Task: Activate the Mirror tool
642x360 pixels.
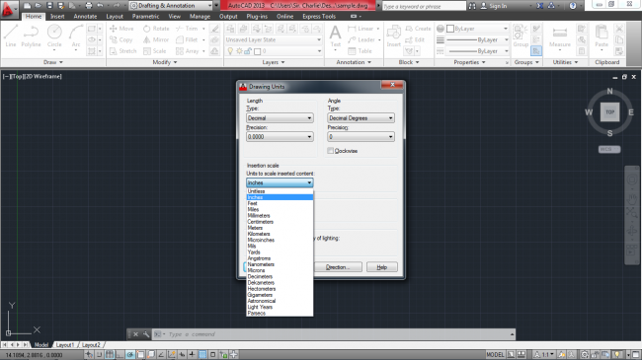Action: (156, 39)
